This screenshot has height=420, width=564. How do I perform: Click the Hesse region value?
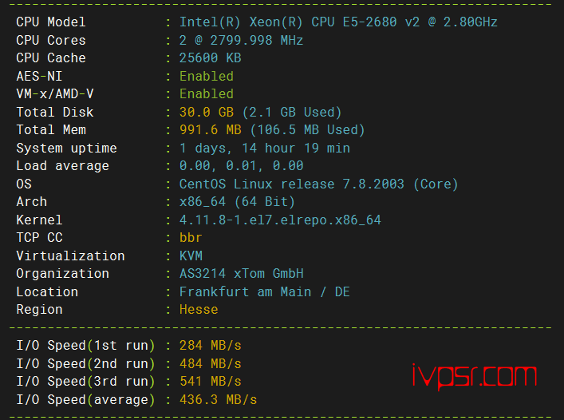click(199, 310)
